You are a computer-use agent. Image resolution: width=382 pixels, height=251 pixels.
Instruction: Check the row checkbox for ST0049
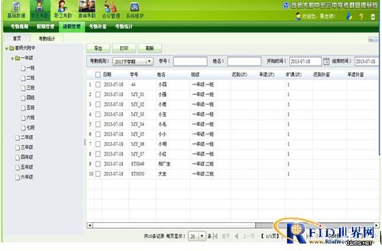[98, 164]
